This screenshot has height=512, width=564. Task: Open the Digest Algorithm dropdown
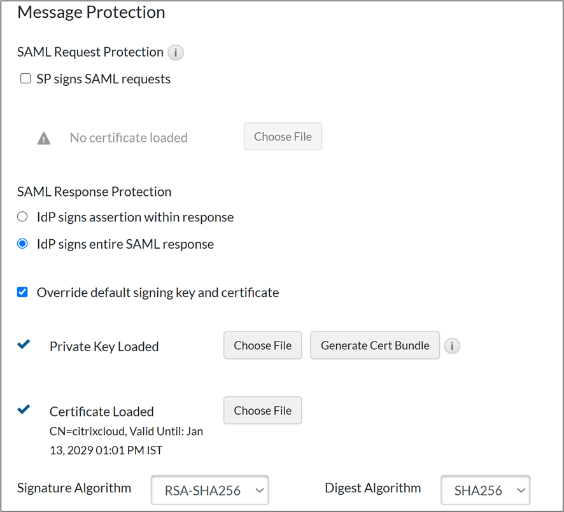coord(485,490)
